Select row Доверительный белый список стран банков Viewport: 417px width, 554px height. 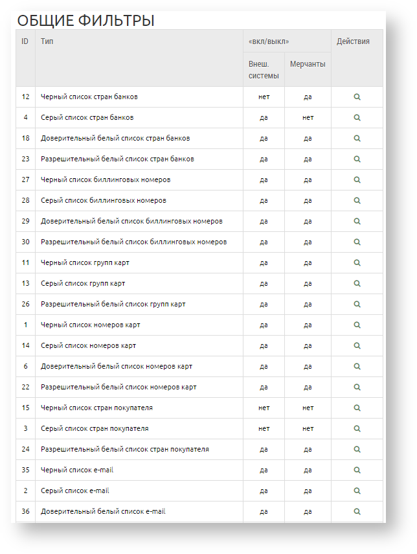point(115,139)
